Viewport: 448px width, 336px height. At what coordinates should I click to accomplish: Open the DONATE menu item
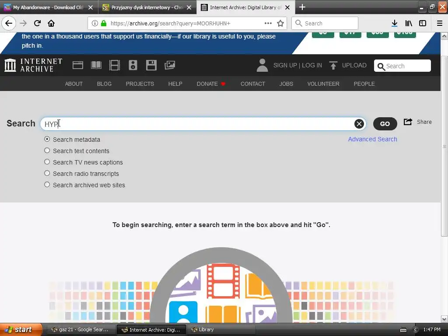[211, 84]
